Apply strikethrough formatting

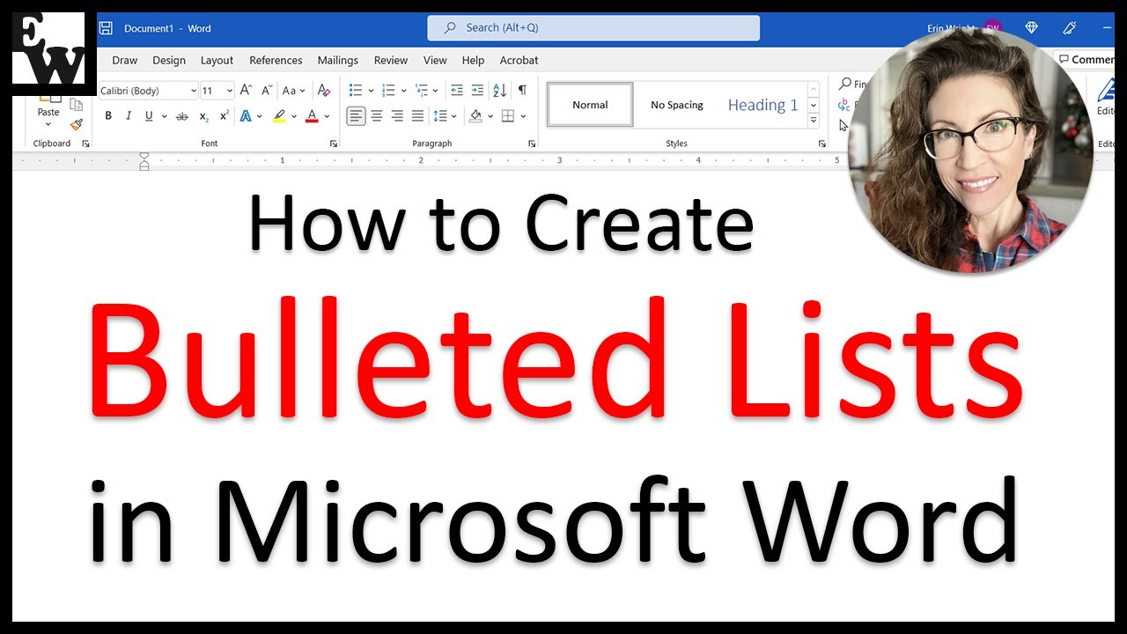pos(182,116)
